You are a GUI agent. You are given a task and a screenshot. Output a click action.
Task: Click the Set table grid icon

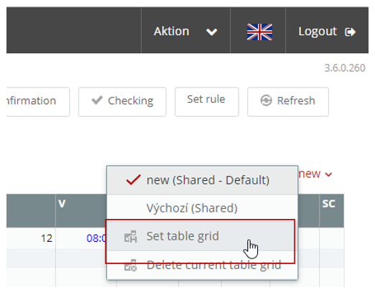click(131, 236)
